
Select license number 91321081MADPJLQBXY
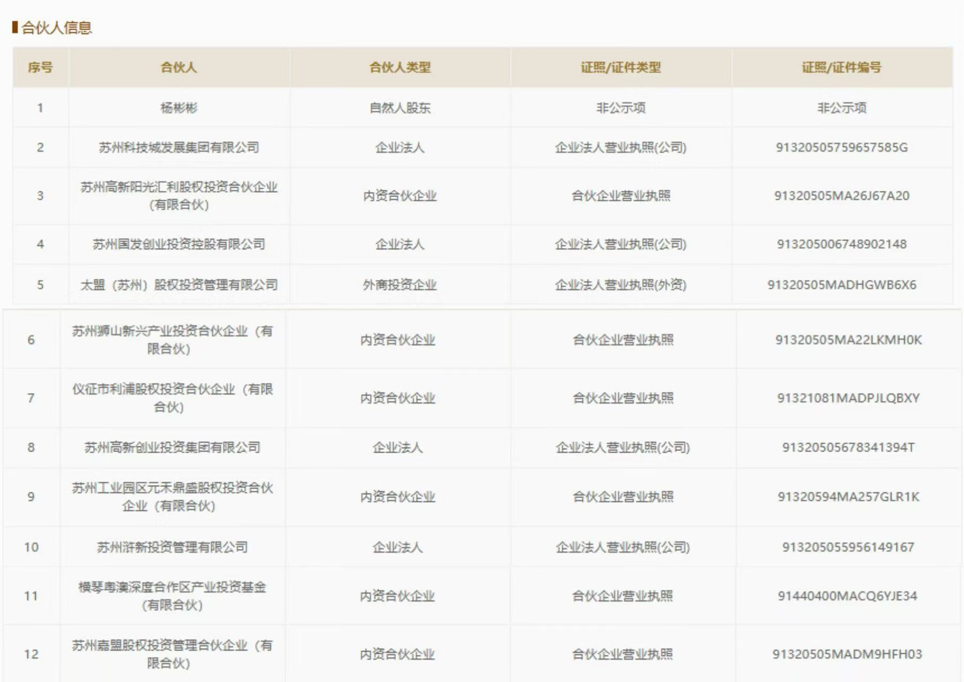pos(848,398)
